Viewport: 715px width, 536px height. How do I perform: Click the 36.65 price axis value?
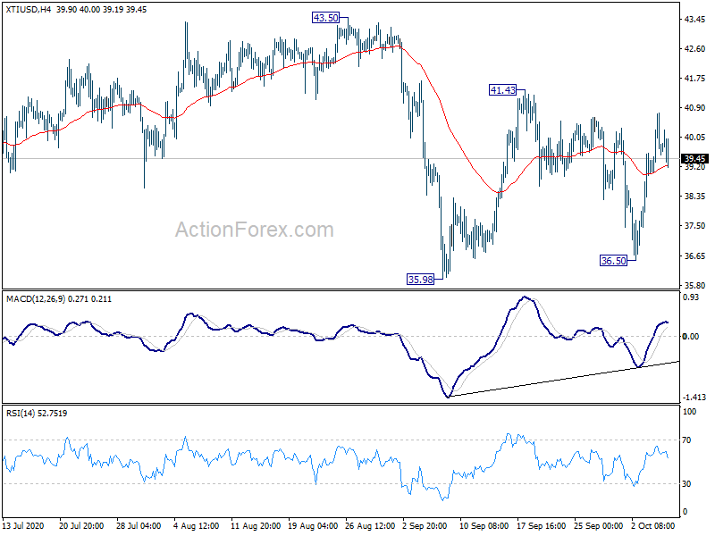[694, 255]
